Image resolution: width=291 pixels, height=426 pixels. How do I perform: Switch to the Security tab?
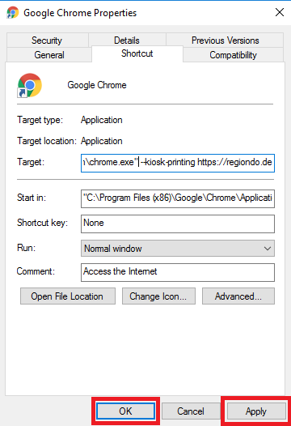pos(47,40)
